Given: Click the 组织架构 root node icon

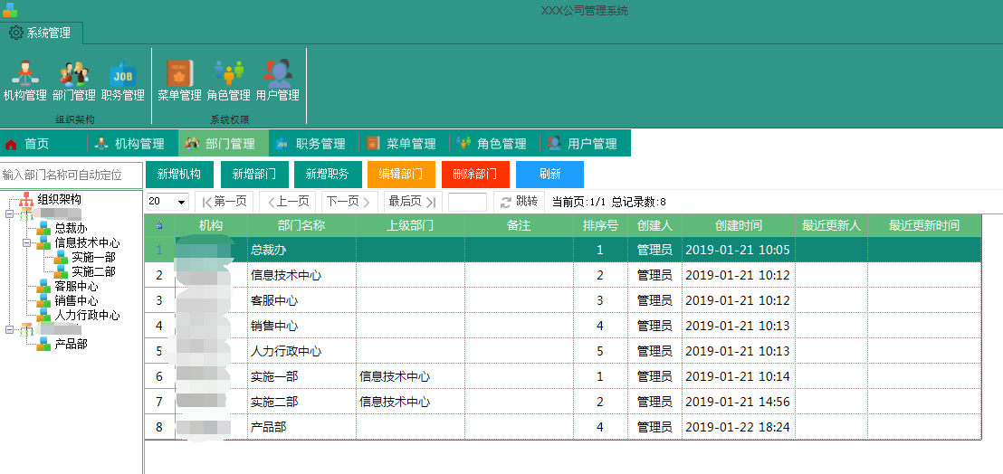Looking at the screenshot, I should click(x=26, y=199).
